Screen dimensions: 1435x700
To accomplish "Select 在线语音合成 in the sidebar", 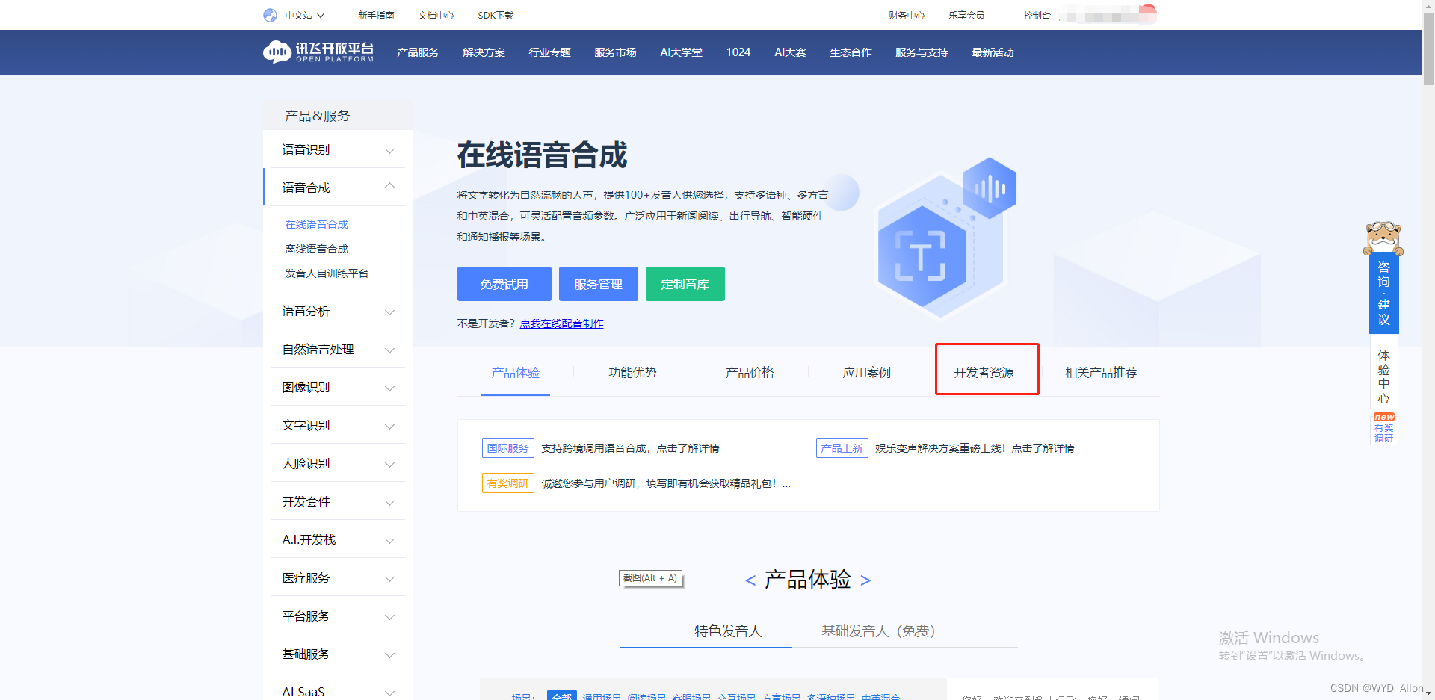I will tap(316, 224).
